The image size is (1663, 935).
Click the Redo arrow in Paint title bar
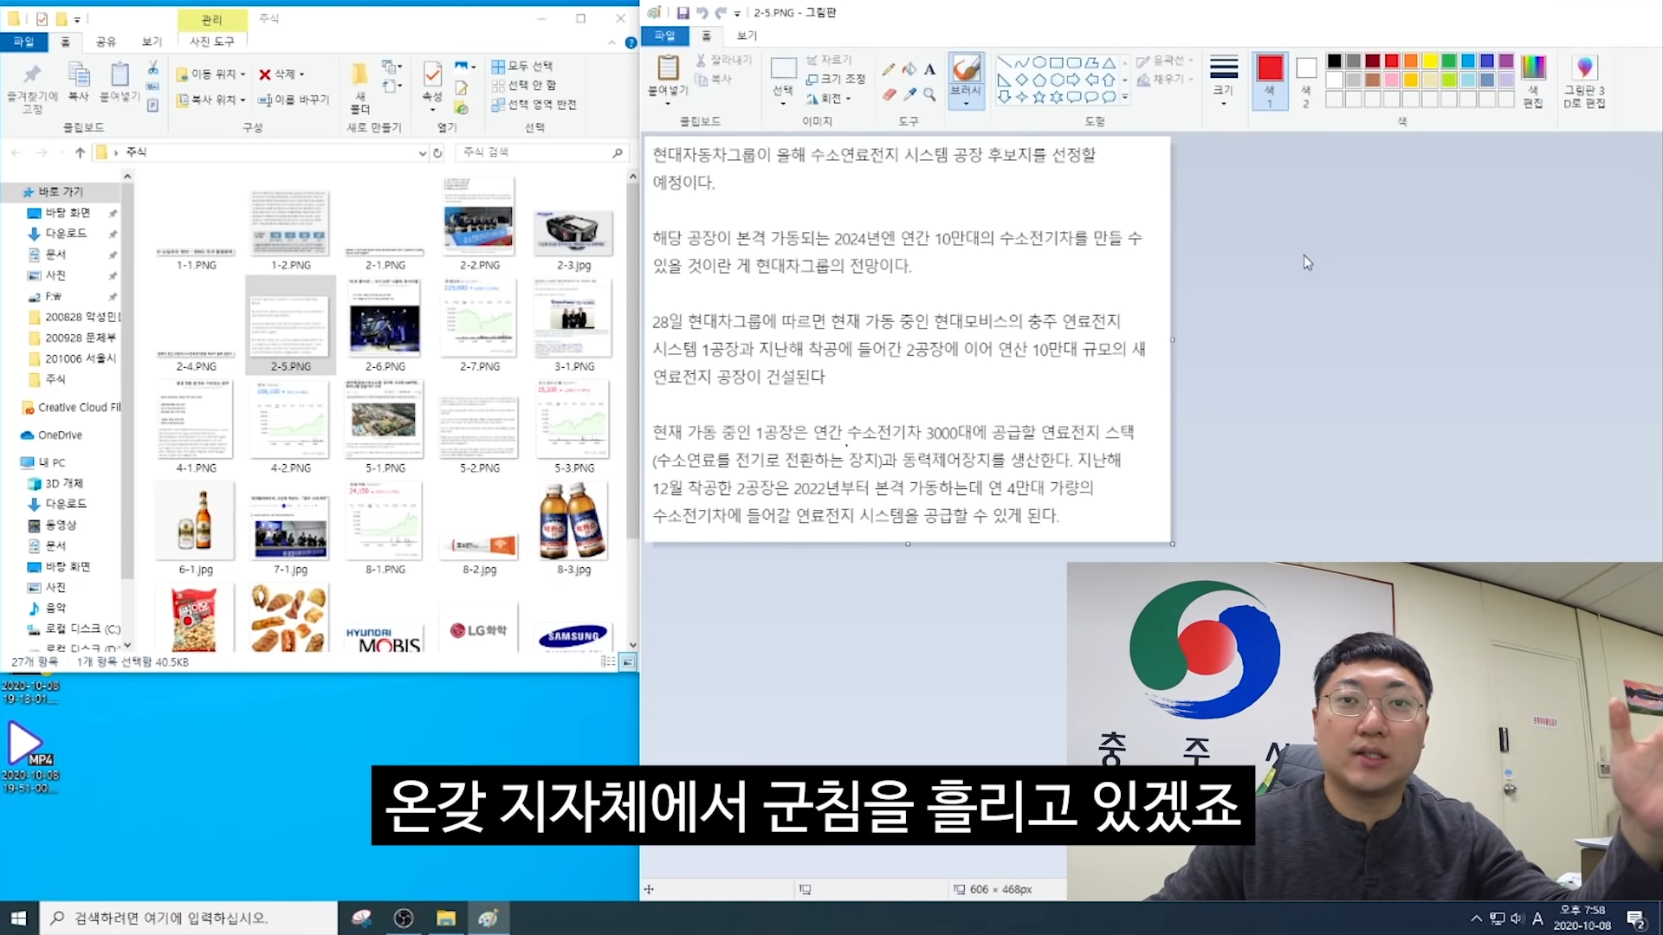pyautogui.click(x=721, y=13)
